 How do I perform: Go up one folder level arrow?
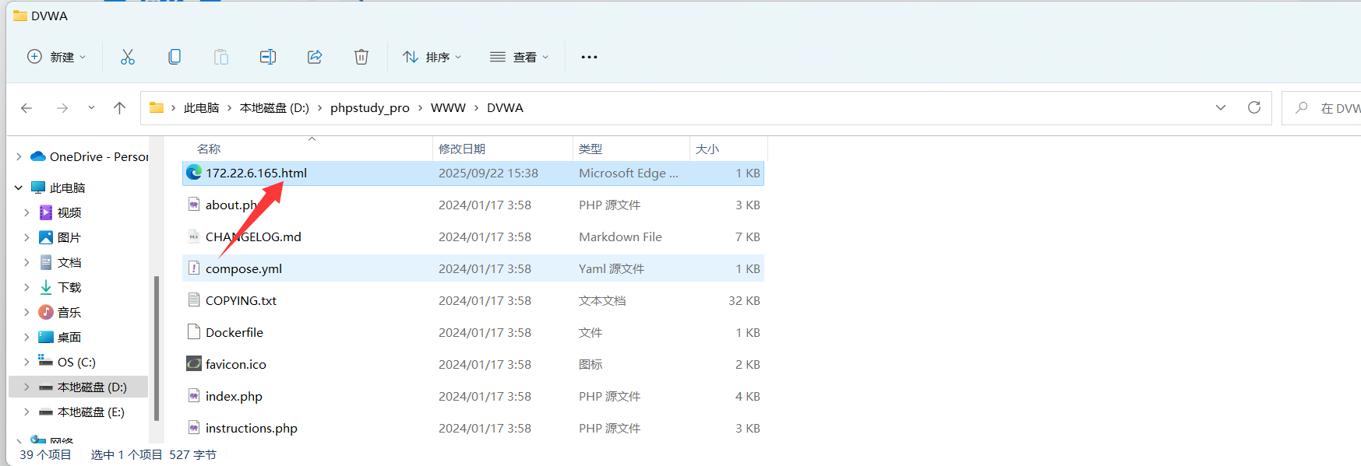point(119,108)
